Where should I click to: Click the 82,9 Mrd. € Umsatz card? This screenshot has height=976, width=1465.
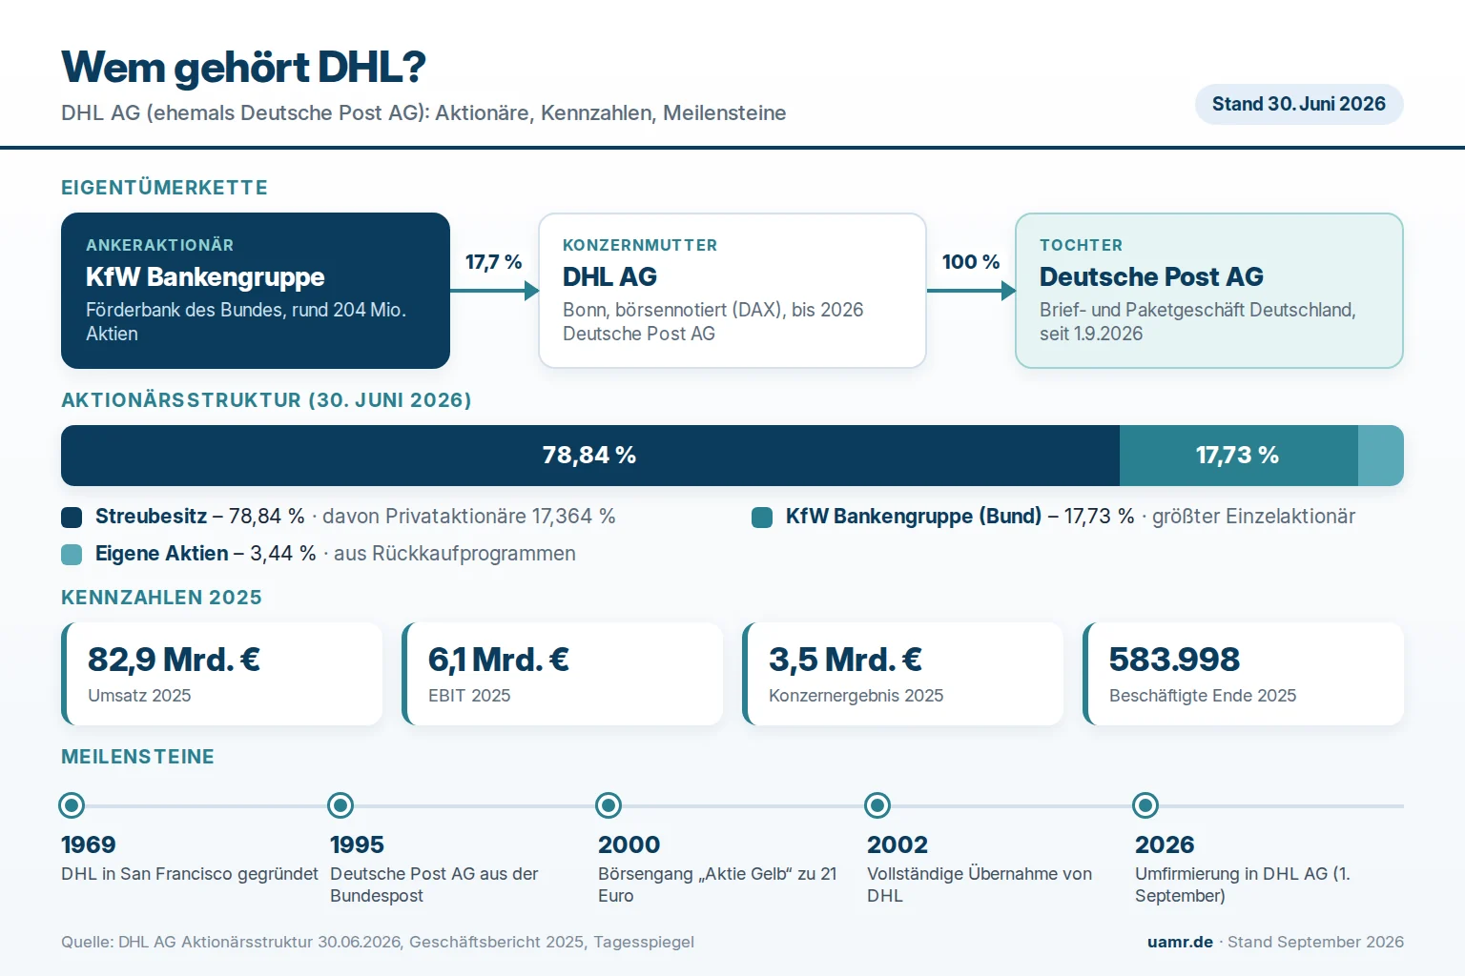click(222, 674)
